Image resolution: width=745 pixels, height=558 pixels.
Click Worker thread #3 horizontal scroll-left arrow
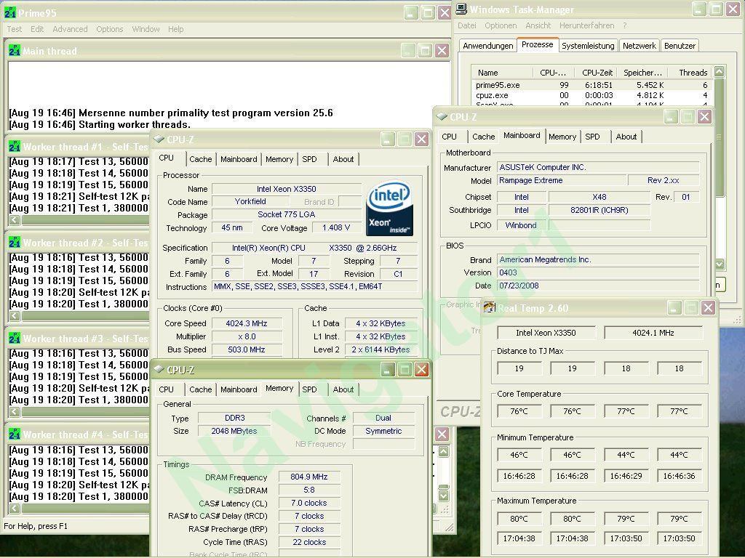pyautogui.click(x=15, y=411)
